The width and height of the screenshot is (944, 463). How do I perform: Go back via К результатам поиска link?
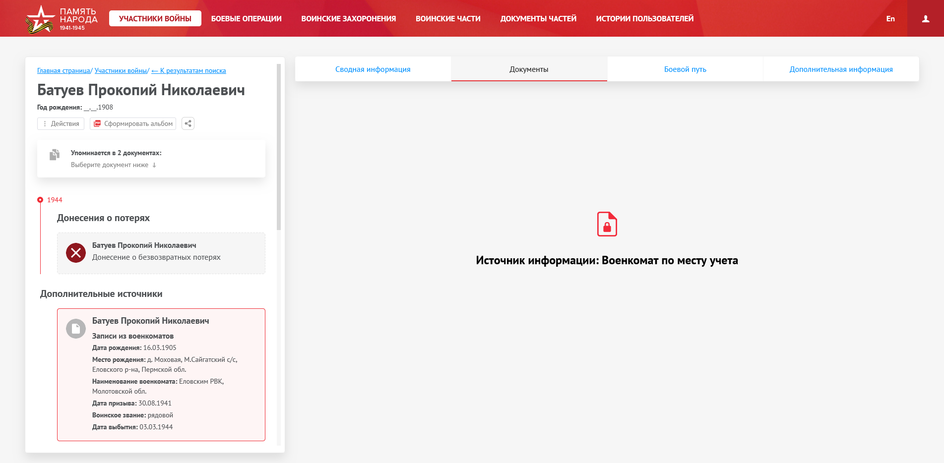point(189,70)
